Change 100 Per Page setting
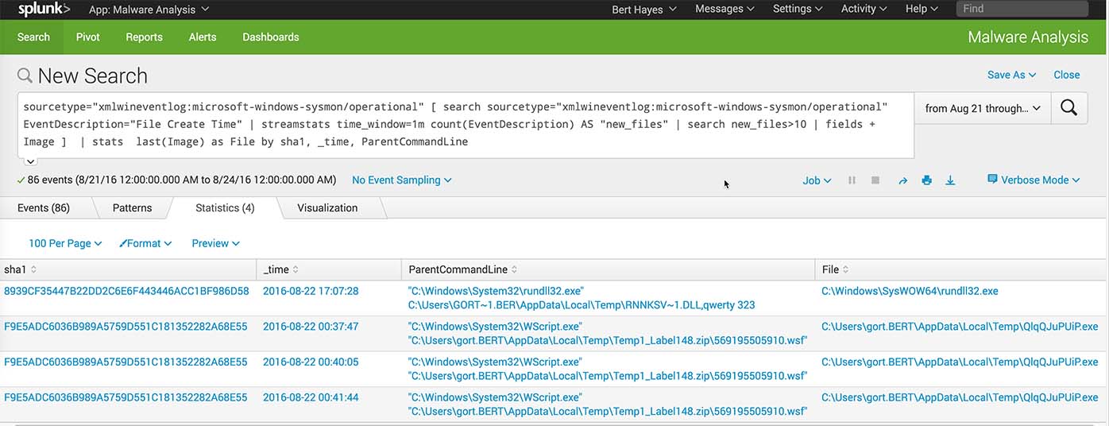Viewport: 1109px width, 426px height. tap(64, 243)
